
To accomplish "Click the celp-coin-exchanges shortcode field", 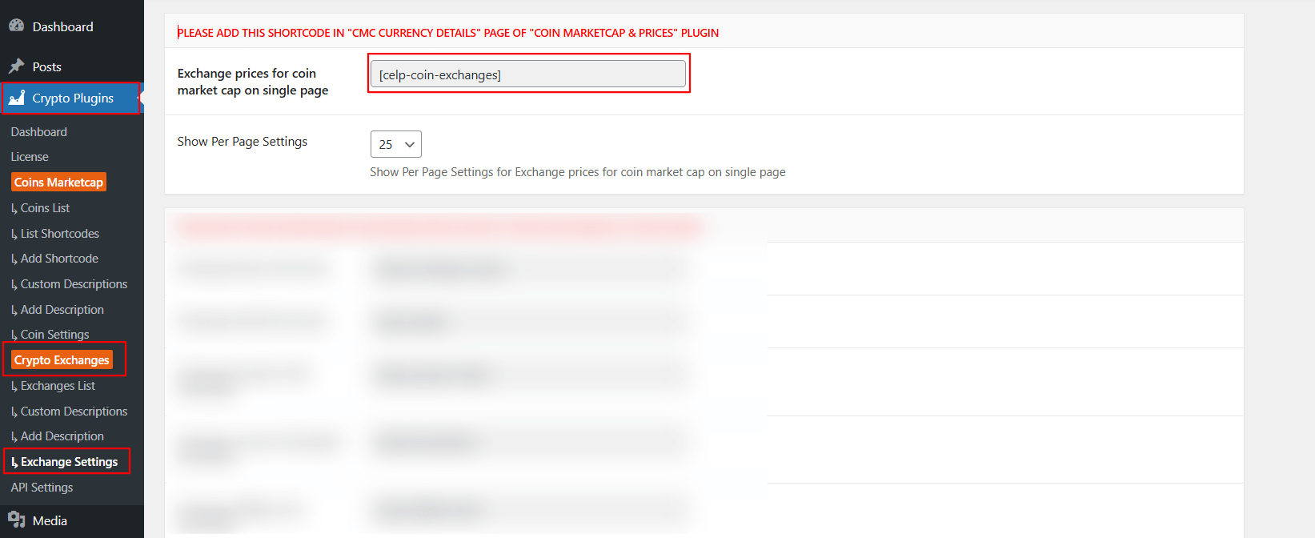I will tap(527, 74).
